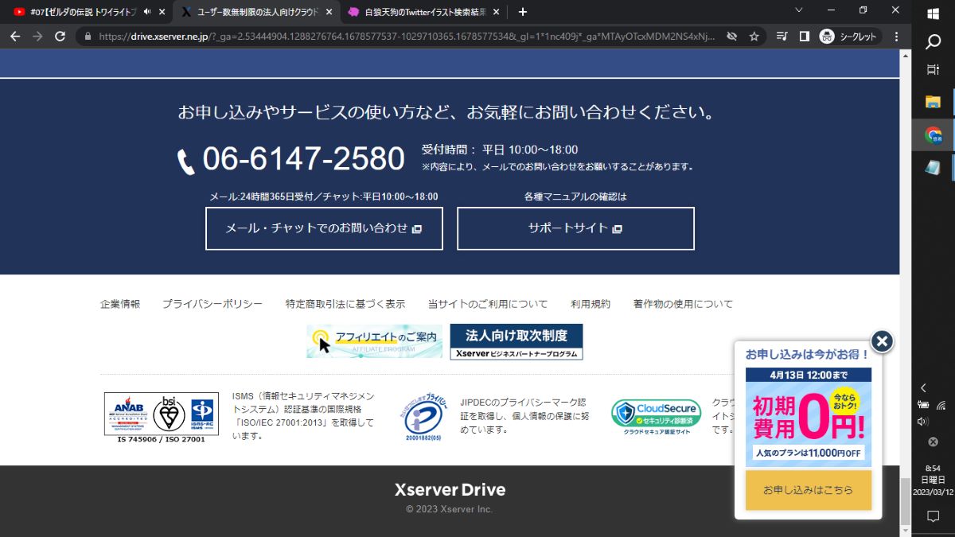Open the 企業情報 footer link

pyautogui.click(x=120, y=304)
